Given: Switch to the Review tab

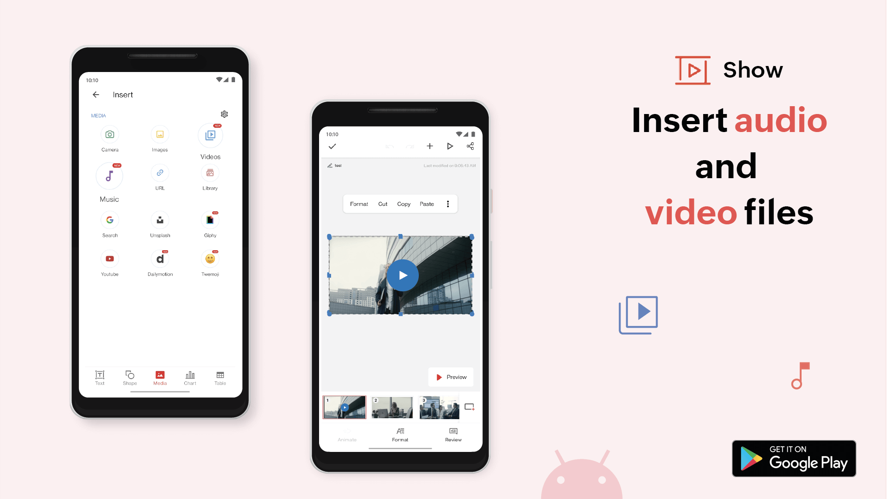Looking at the screenshot, I should 453,434.
